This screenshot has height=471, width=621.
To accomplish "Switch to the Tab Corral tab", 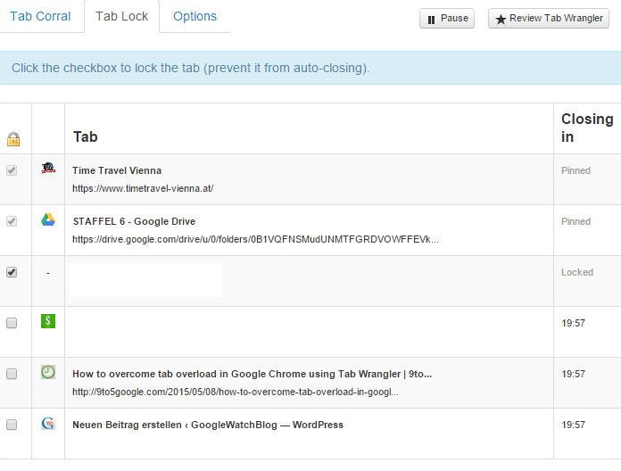I will tap(40, 17).
